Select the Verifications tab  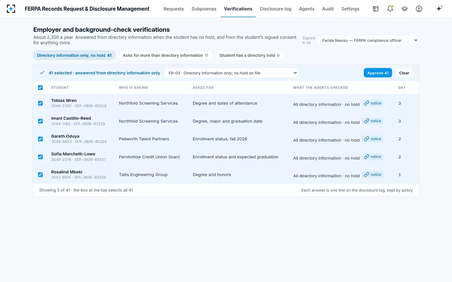pos(238,9)
